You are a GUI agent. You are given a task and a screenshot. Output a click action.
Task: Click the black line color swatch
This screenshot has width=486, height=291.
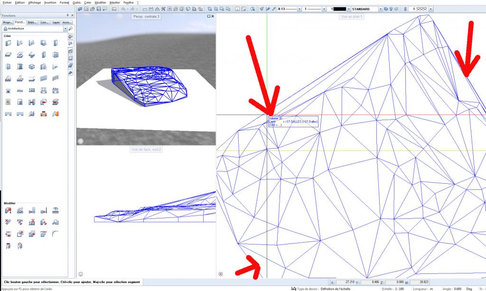pos(339,9)
